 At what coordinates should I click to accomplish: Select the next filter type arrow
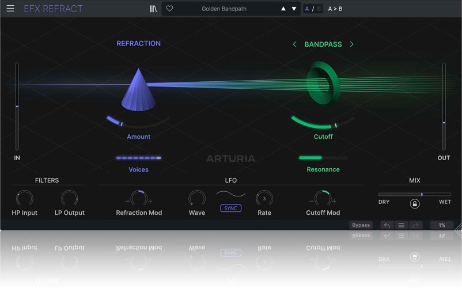[352, 44]
